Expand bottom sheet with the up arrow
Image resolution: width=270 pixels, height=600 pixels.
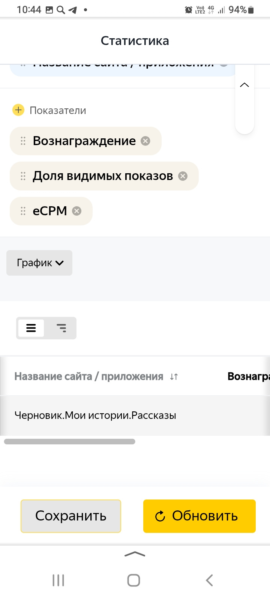(x=135, y=554)
